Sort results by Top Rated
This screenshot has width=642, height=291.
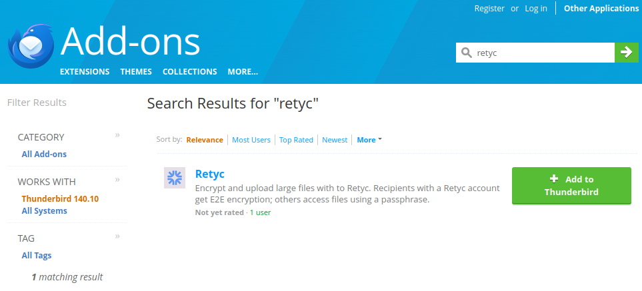click(x=296, y=140)
